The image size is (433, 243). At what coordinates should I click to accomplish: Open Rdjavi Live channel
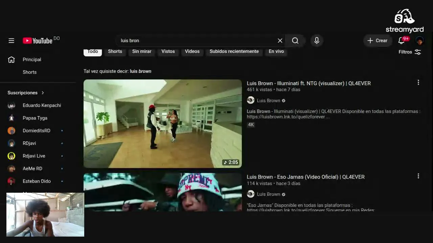(x=38, y=156)
